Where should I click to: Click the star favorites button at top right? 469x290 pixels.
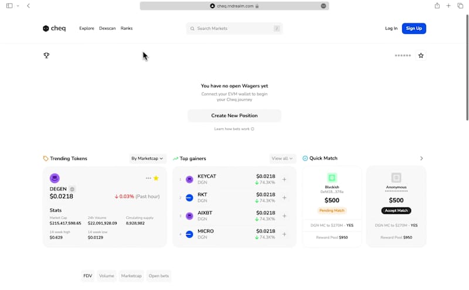click(421, 55)
